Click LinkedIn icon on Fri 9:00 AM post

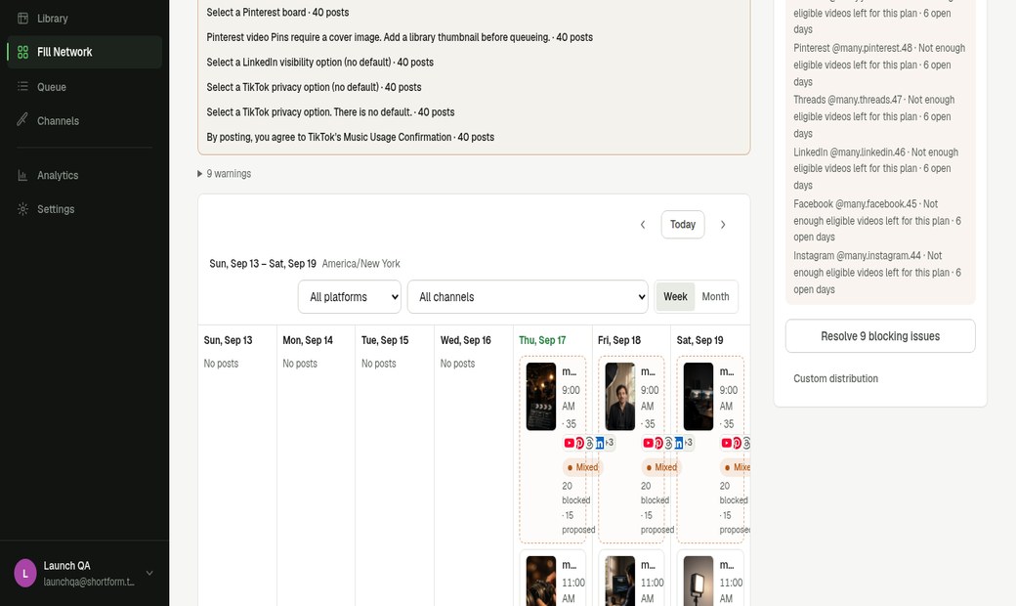coord(678,443)
